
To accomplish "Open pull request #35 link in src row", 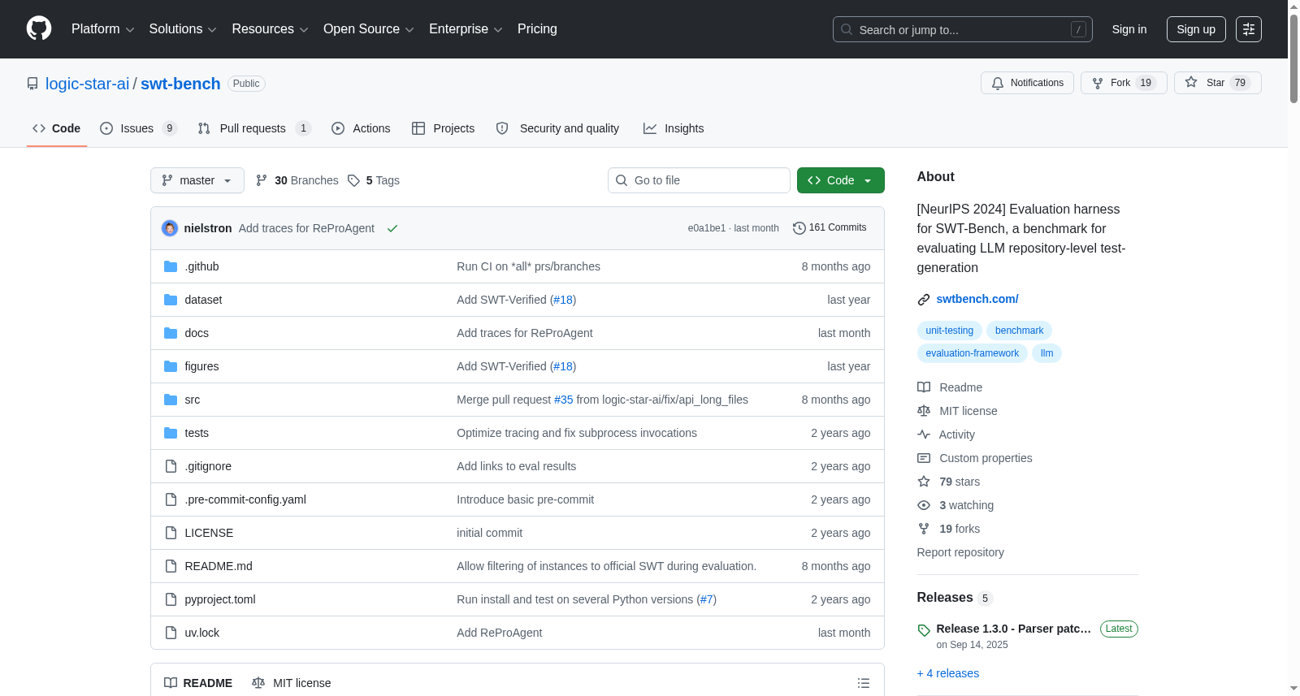I will pyautogui.click(x=564, y=400).
